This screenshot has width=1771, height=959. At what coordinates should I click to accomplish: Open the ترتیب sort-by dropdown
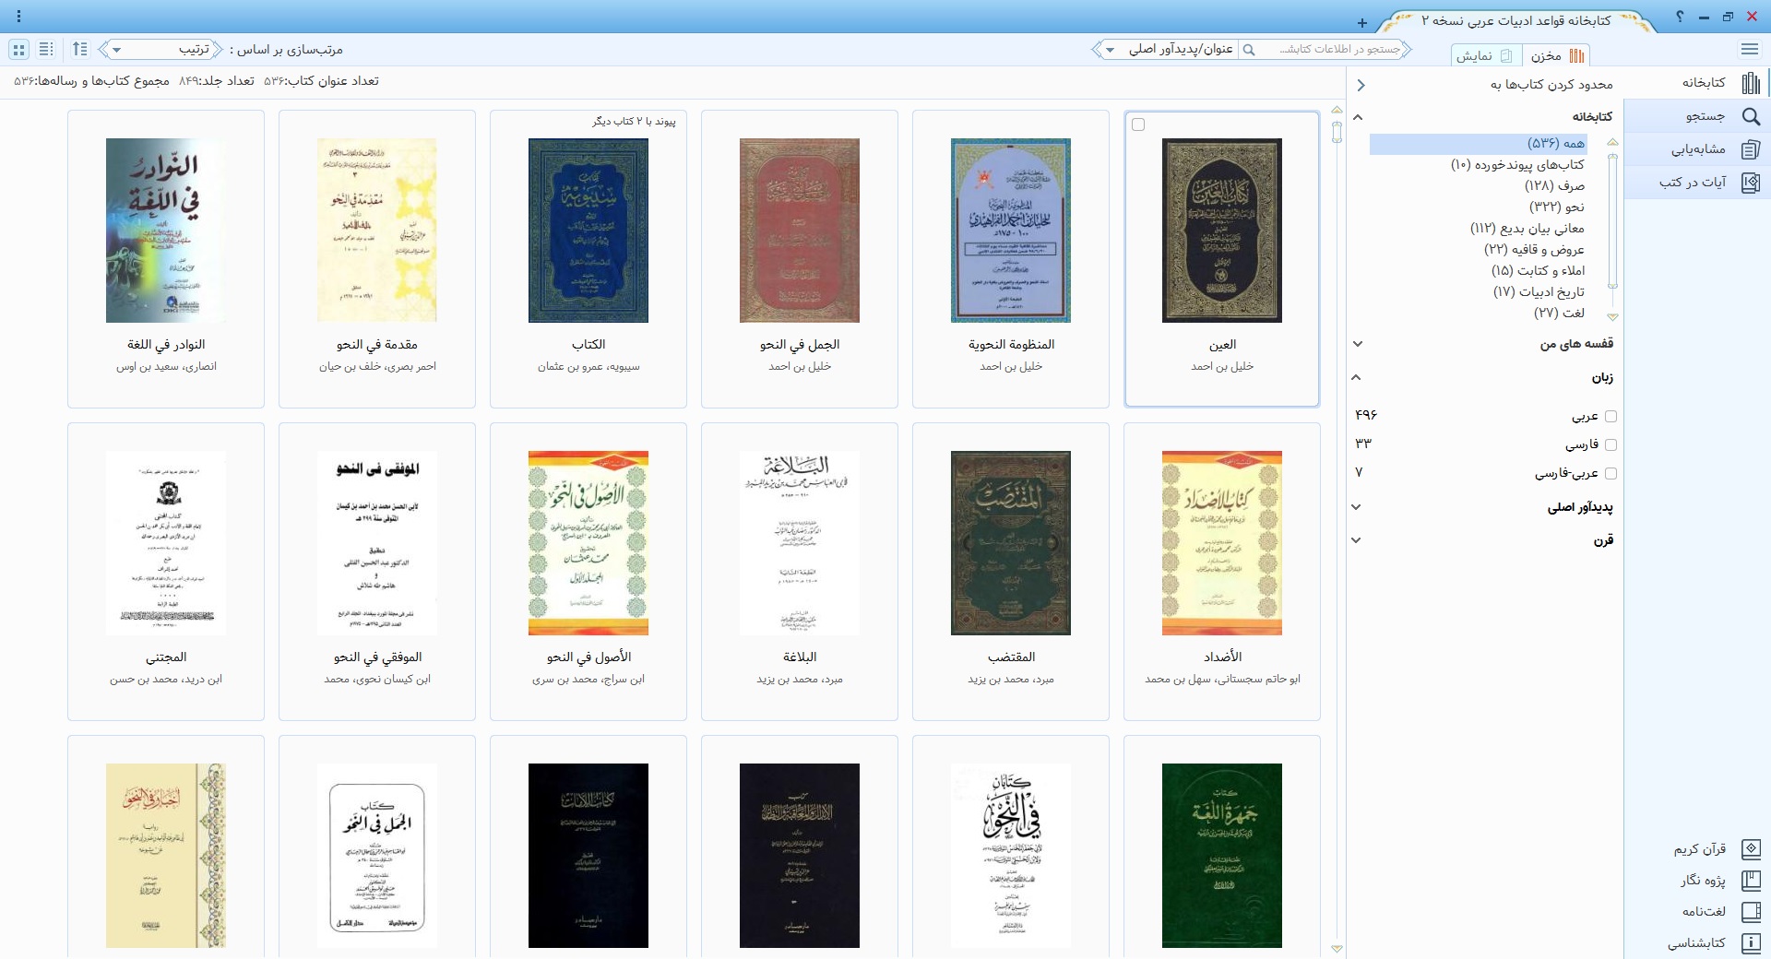162,49
